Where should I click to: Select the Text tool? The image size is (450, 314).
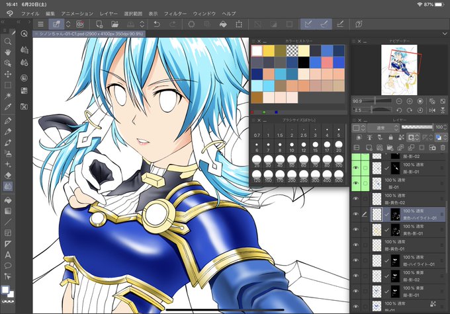(x=8, y=255)
